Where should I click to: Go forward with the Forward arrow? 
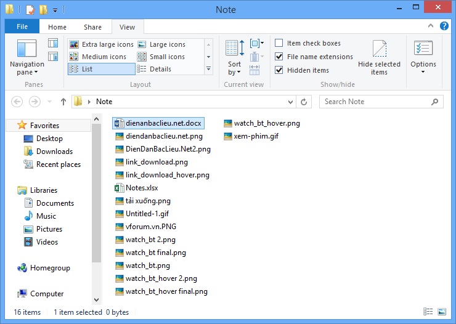35,102
